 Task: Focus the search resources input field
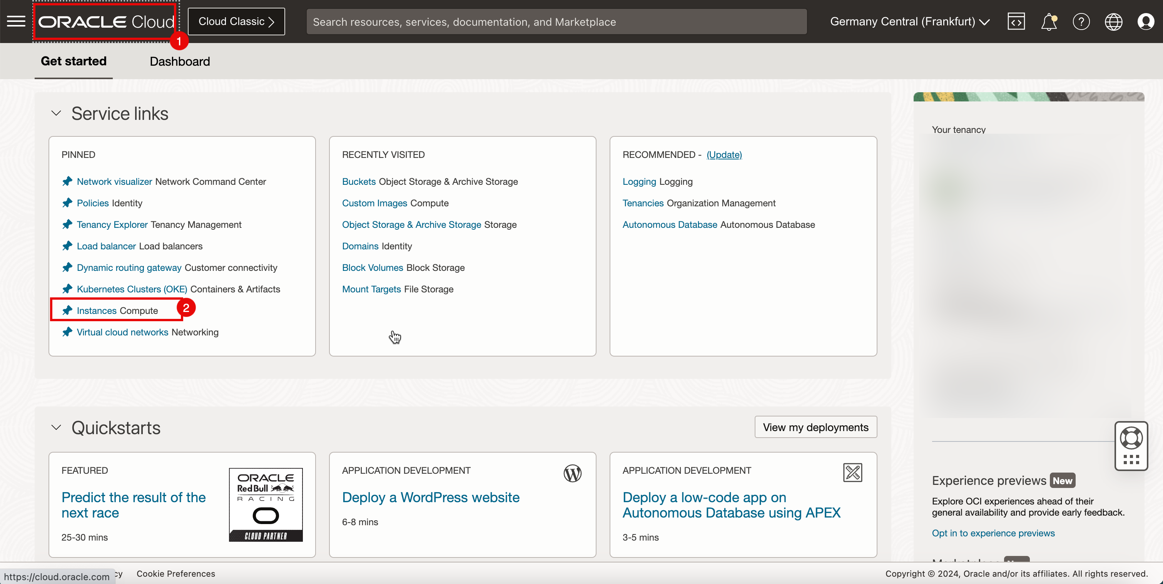tap(556, 21)
